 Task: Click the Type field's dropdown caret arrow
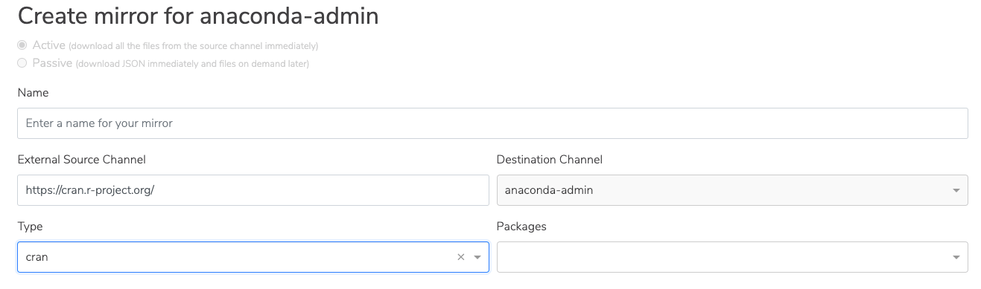click(x=477, y=257)
